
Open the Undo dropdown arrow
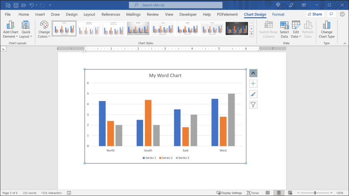(x=36, y=5)
